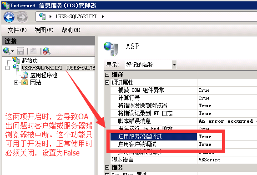Click the disconnect globe with red X icon
Image resolution: width=257 pixels, height=175 pixels.
tap(46, 51)
